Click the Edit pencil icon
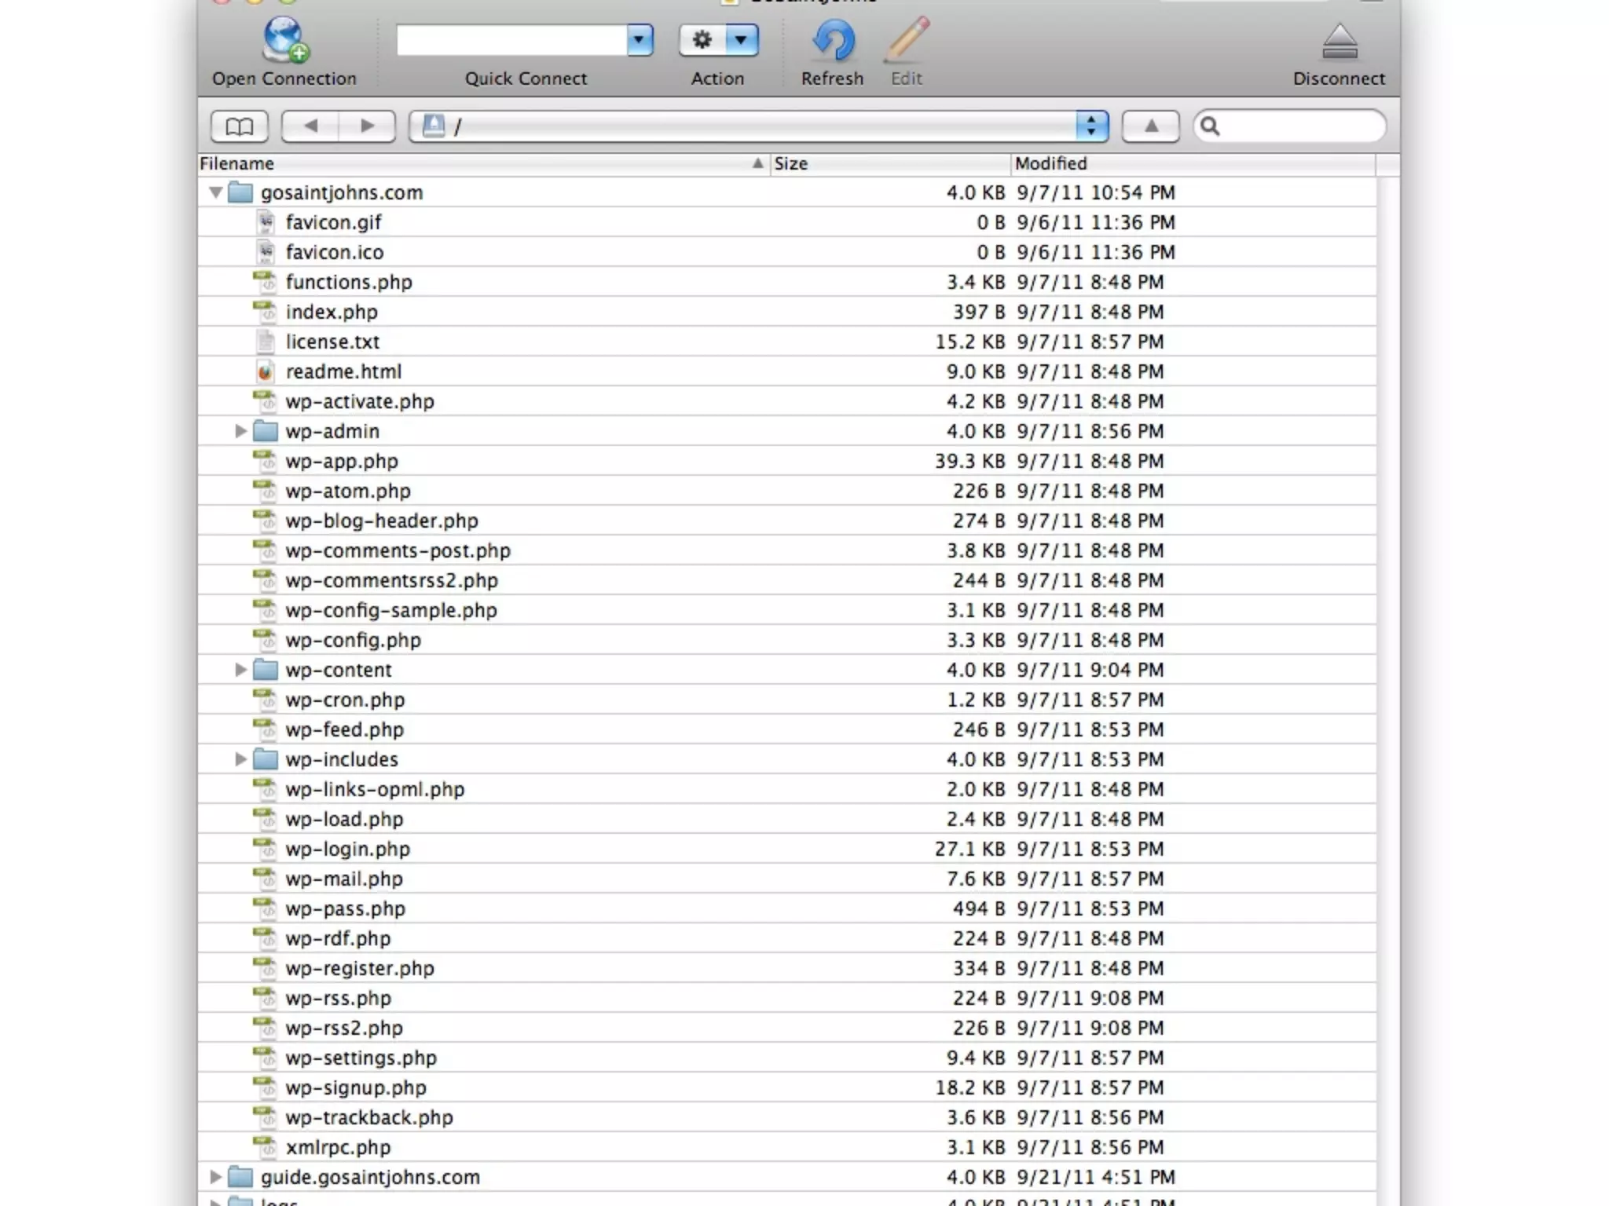Screen dimensions: 1609x1206 pyautogui.click(x=906, y=41)
